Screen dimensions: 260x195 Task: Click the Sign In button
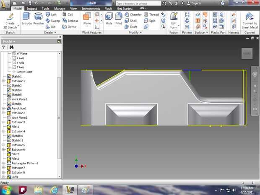point(194,3)
